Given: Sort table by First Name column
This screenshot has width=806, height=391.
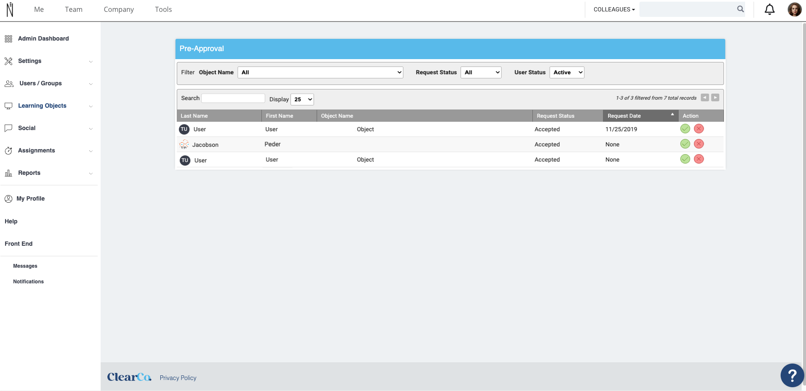Looking at the screenshot, I should pos(289,116).
